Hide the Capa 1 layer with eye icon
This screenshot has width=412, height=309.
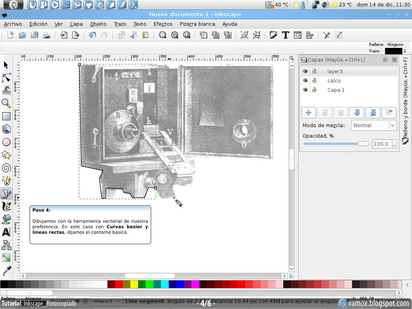(x=305, y=90)
